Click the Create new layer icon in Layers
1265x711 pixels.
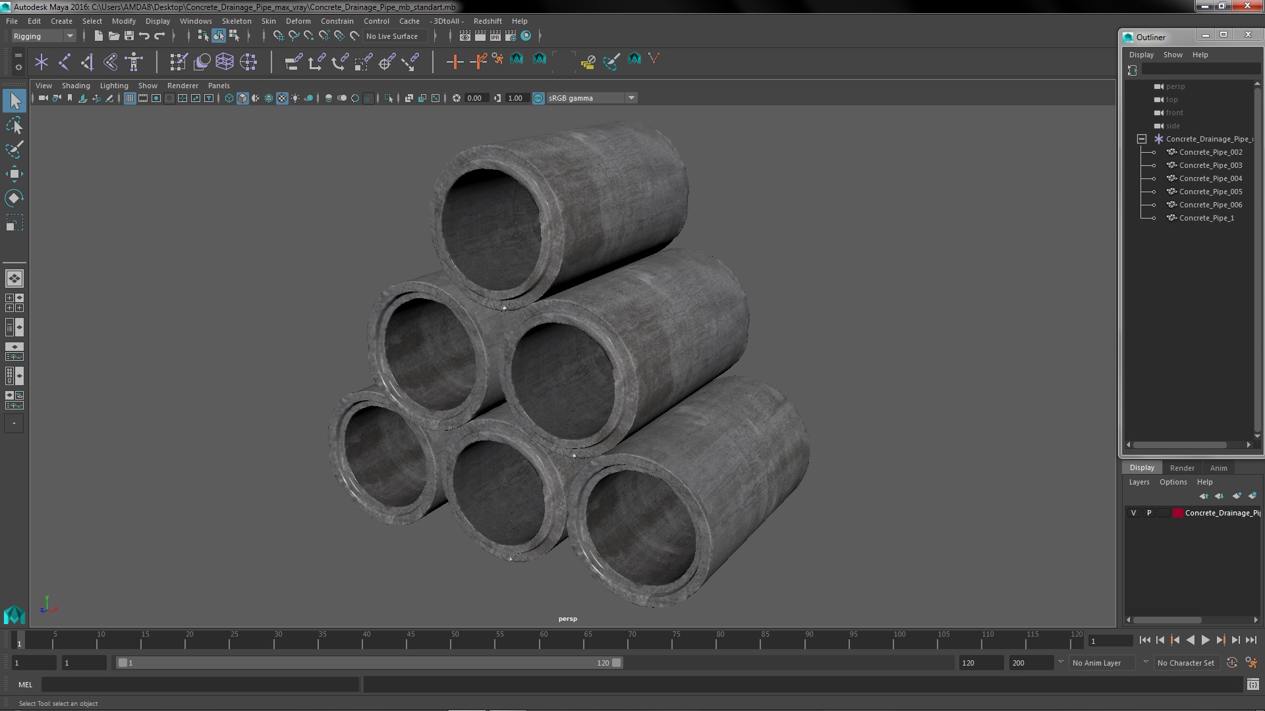1237,496
